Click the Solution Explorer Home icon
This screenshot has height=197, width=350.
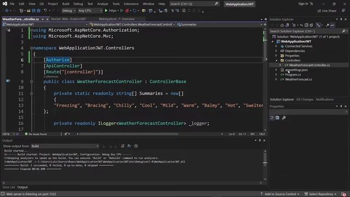(x=282, y=25)
